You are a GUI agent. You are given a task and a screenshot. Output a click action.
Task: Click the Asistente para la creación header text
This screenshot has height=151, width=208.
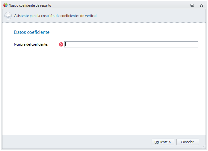[55, 16]
